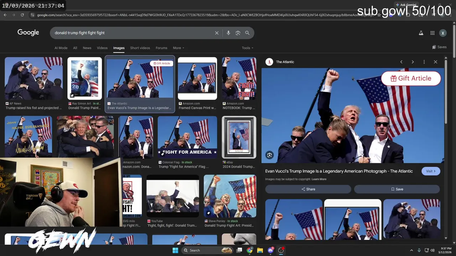Open Task View on taskbar
456x256 pixels.
tap(239, 250)
